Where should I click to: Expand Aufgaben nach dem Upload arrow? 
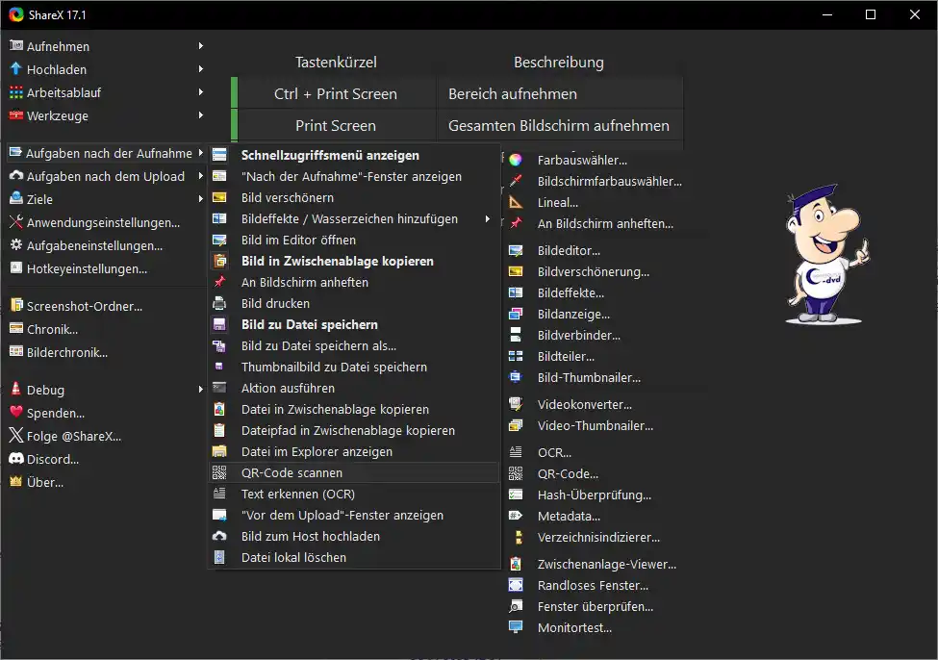click(x=201, y=175)
